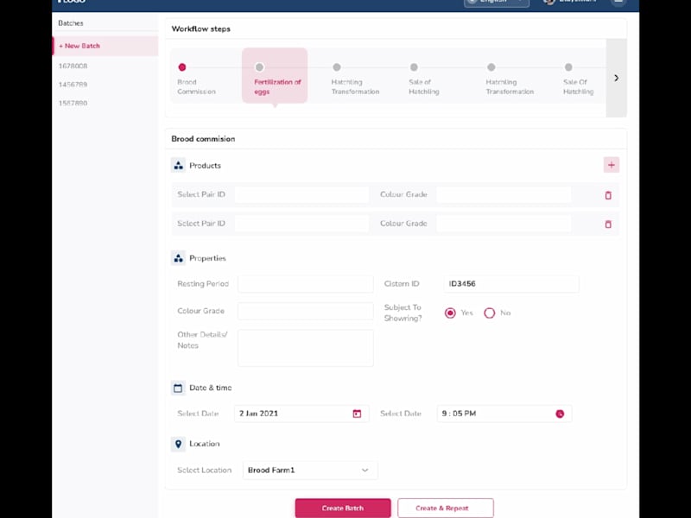
Task: Click the Create & Repeat button
Action: 445,508
